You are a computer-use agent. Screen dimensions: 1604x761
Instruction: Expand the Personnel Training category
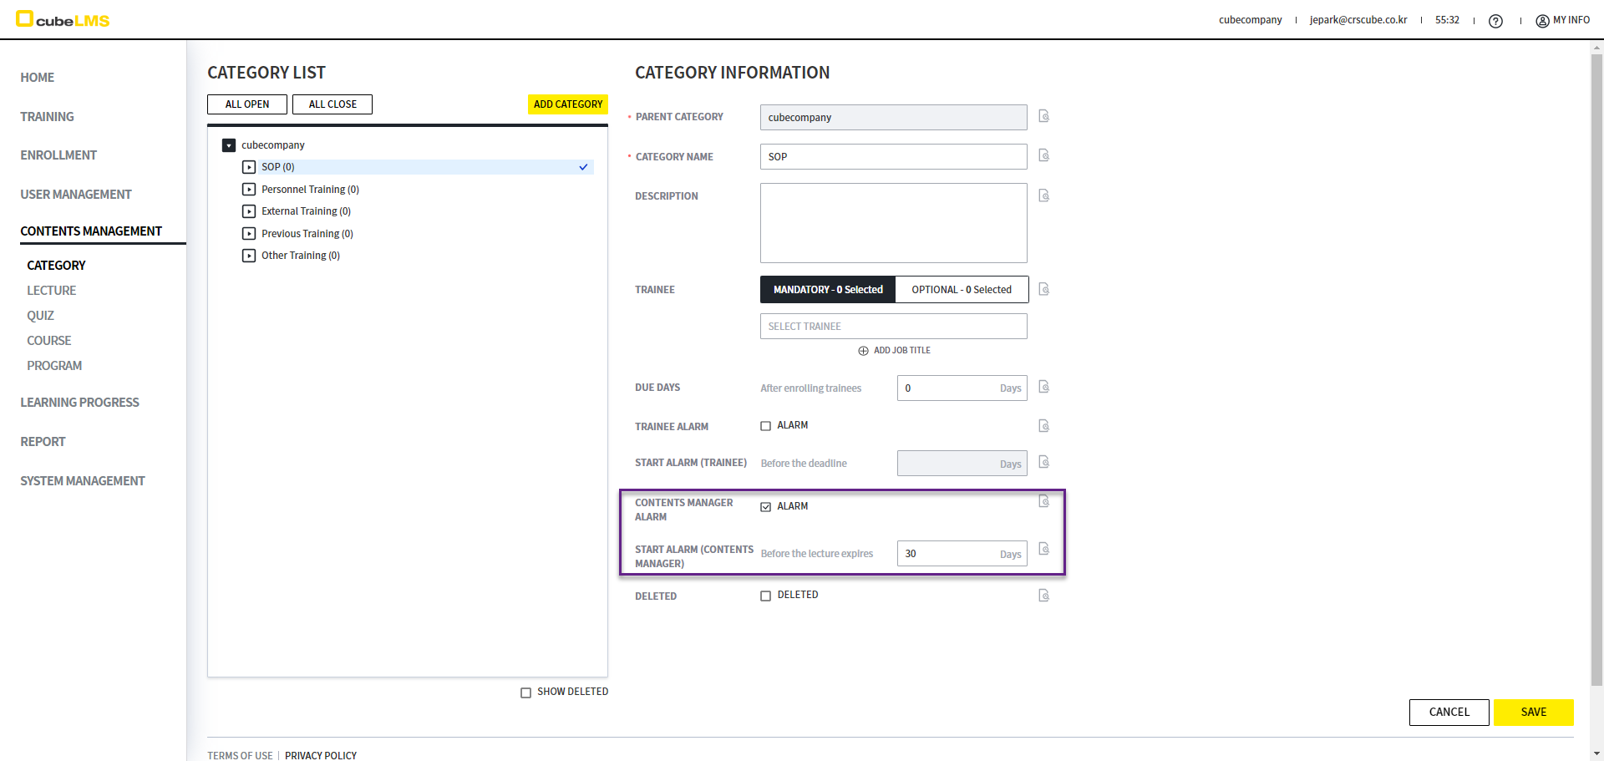pyautogui.click(x=249, y=190)
